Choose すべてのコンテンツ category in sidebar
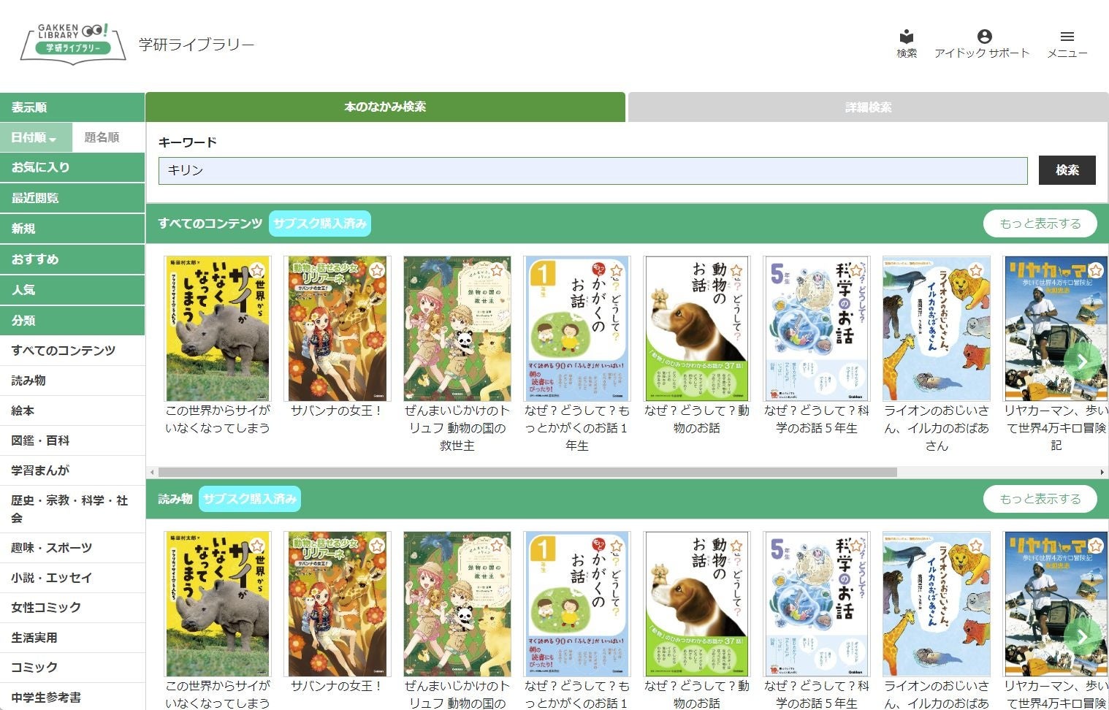This screenshot has height=710, width=1109. (72, 351)
